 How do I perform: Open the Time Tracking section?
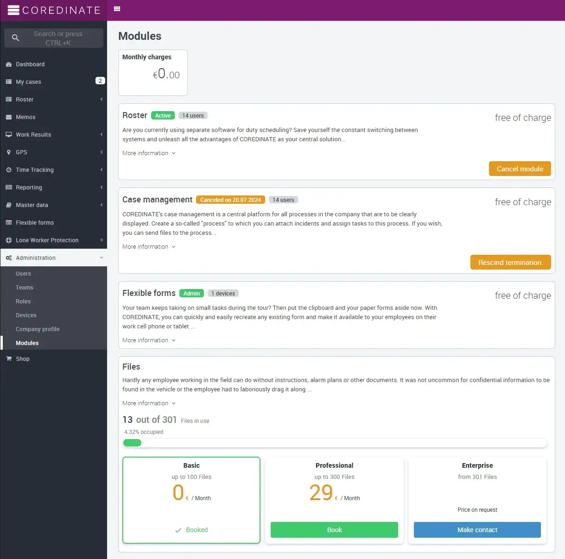click(x=35, y=170)
